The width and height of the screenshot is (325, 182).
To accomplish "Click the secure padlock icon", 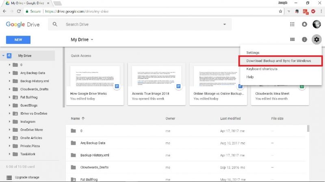I will tap(27, 11).
